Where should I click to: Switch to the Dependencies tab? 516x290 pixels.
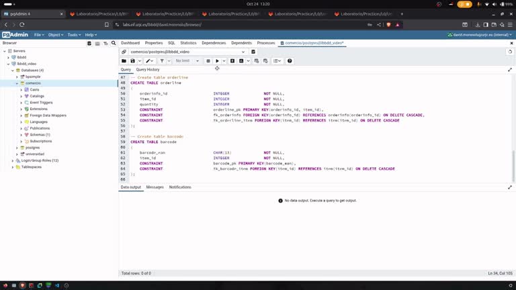coord(214,43)
